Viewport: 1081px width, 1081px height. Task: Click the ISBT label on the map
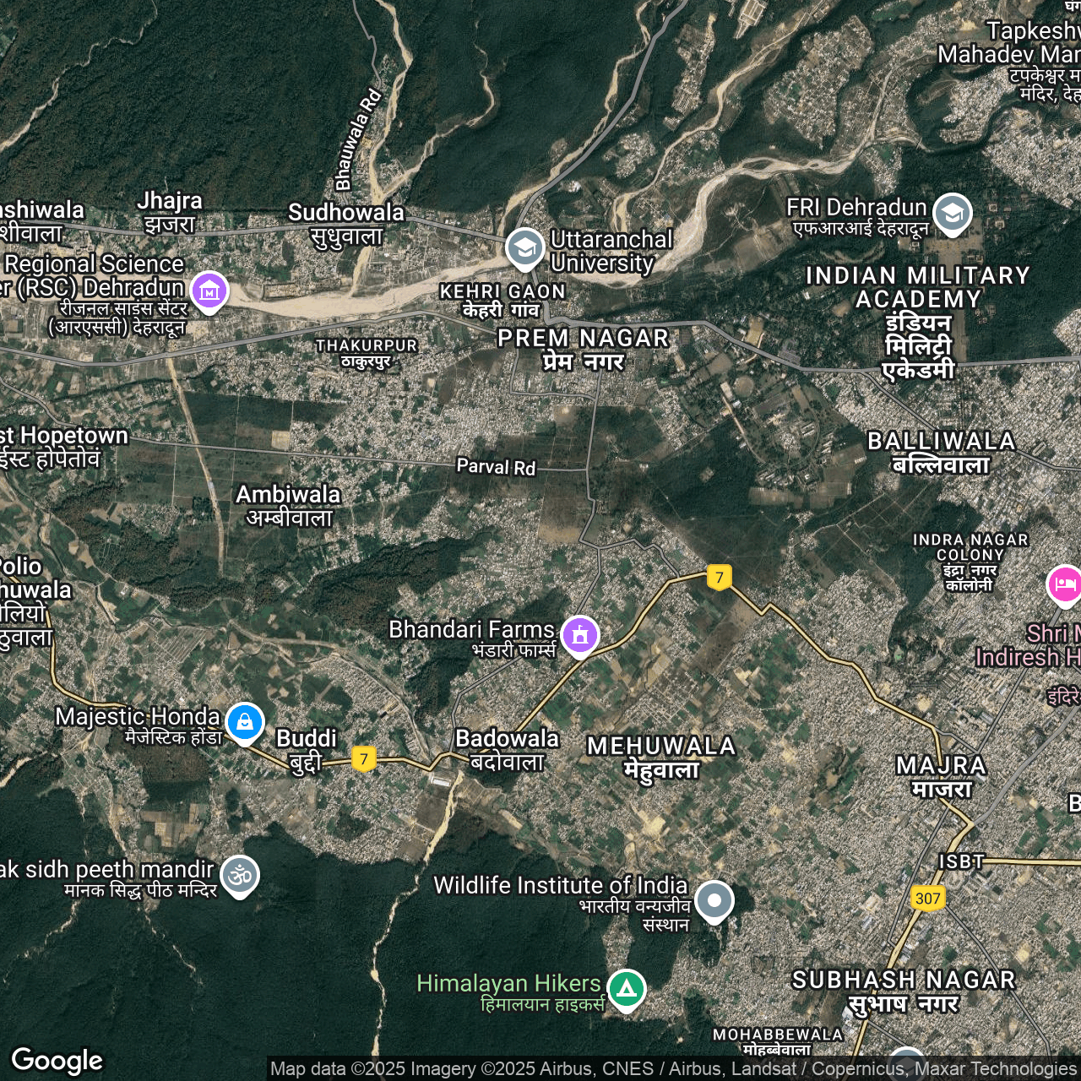(961, 861)
